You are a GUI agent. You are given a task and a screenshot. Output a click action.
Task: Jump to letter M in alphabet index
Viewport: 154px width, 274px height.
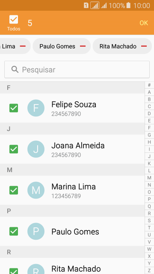[x=149, y=178]
